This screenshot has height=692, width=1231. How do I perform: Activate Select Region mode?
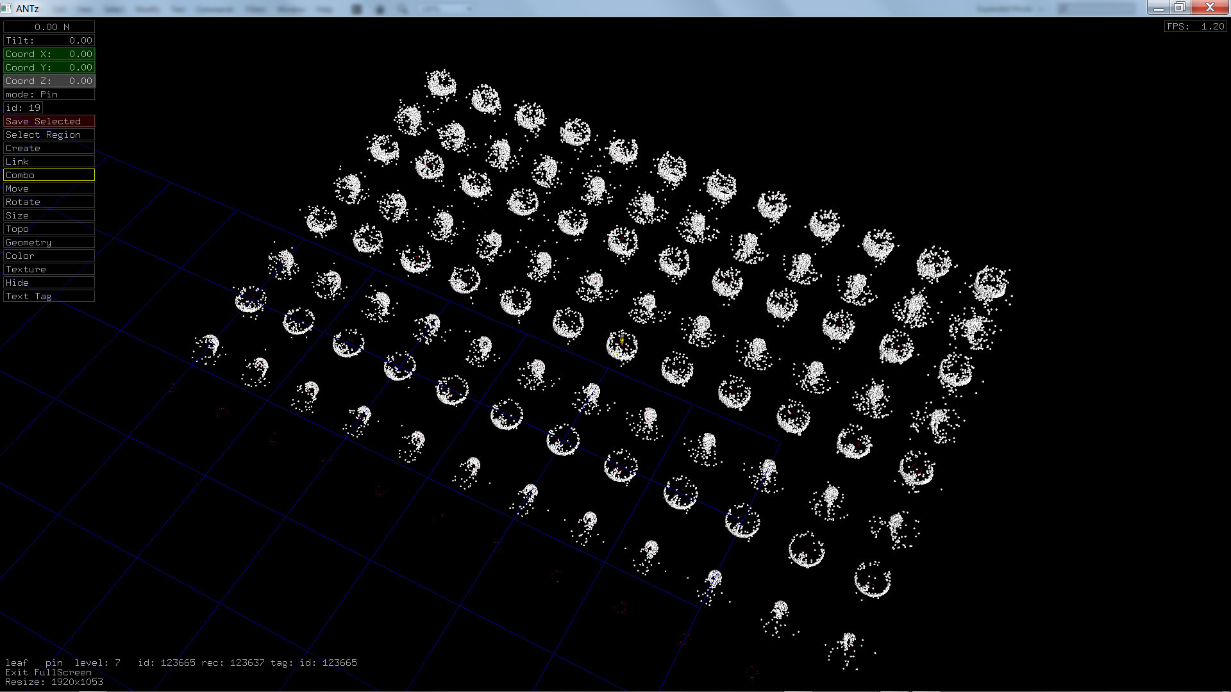[x=49, y=135]
